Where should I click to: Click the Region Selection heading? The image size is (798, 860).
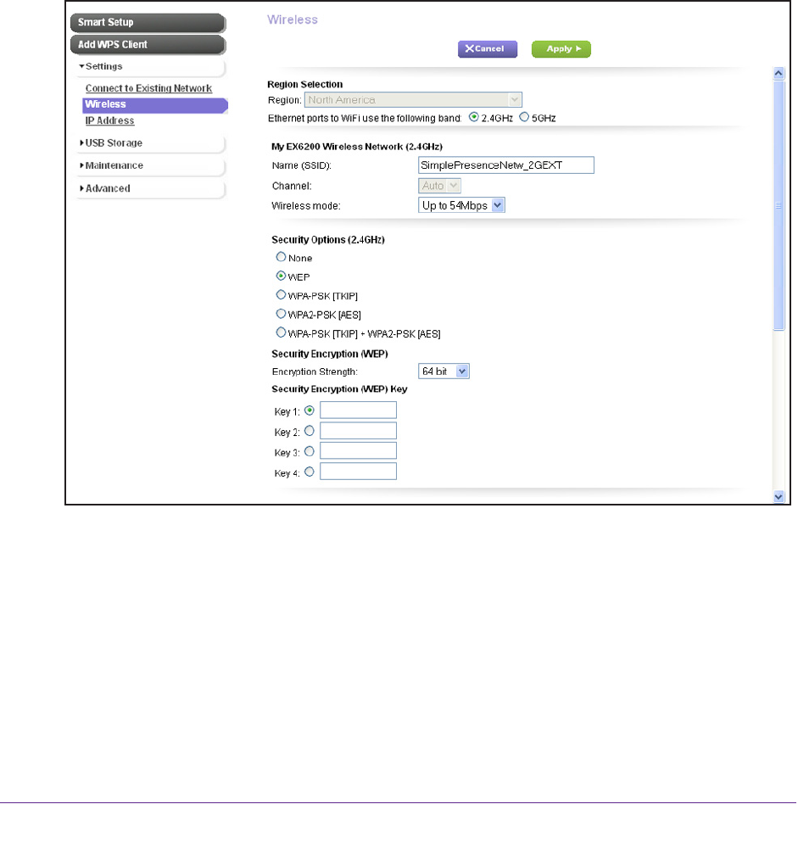point(305,85)
